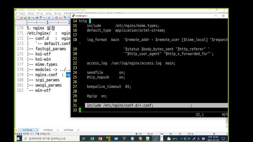
Task: Click the PuTTY icon in root@nginx title bar
Action: [x=74, y=16]
